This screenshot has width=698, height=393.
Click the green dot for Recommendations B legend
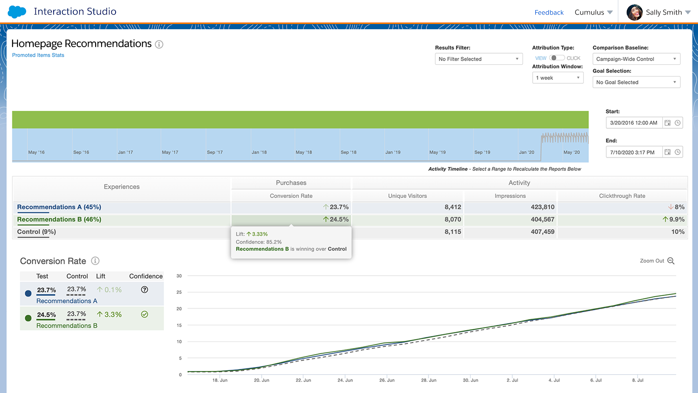tap(28, 318)
